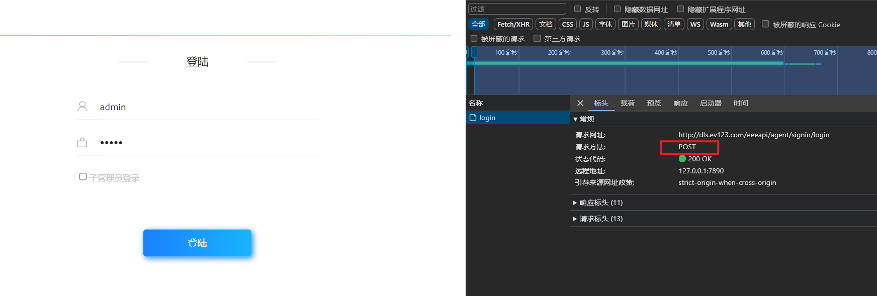877x296 pixels.
Task: Expand the 响应标头 (11) section
Action: point(575,203)
